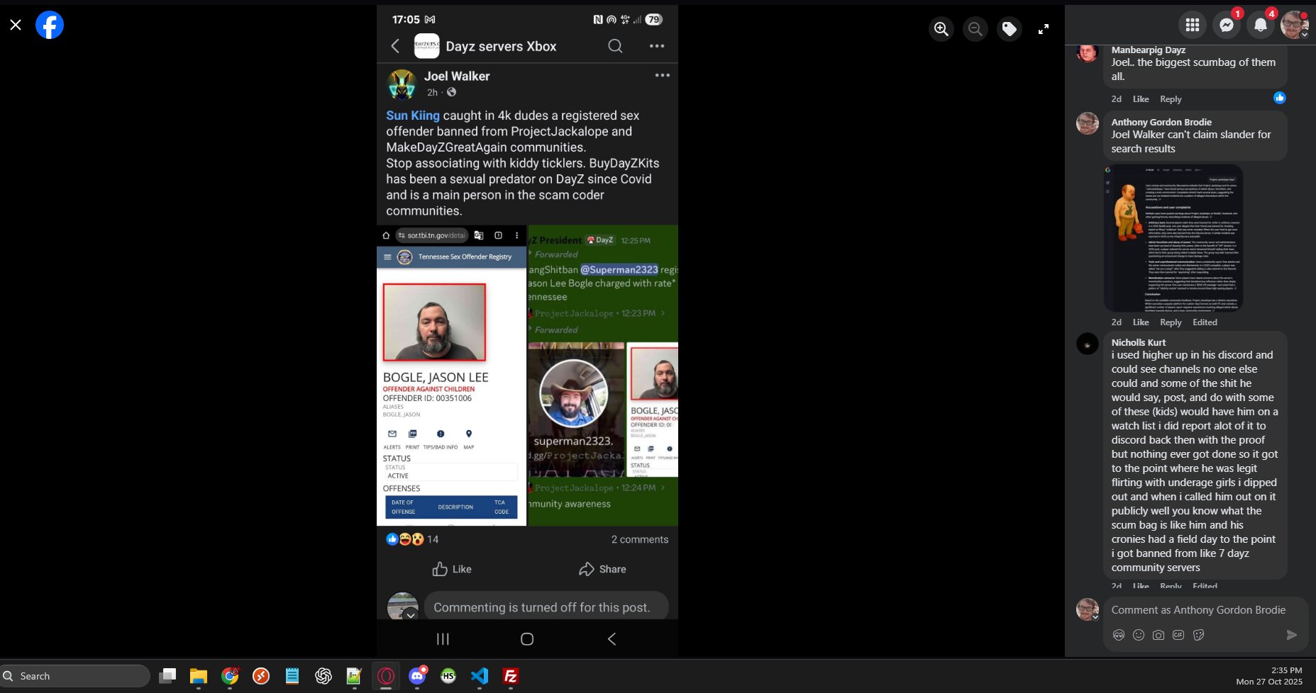Viewport: 1316px width, 693px height.
Task: Open the 2d timestamp on Anthony's comment
Action: click(x=1117, y=322)
